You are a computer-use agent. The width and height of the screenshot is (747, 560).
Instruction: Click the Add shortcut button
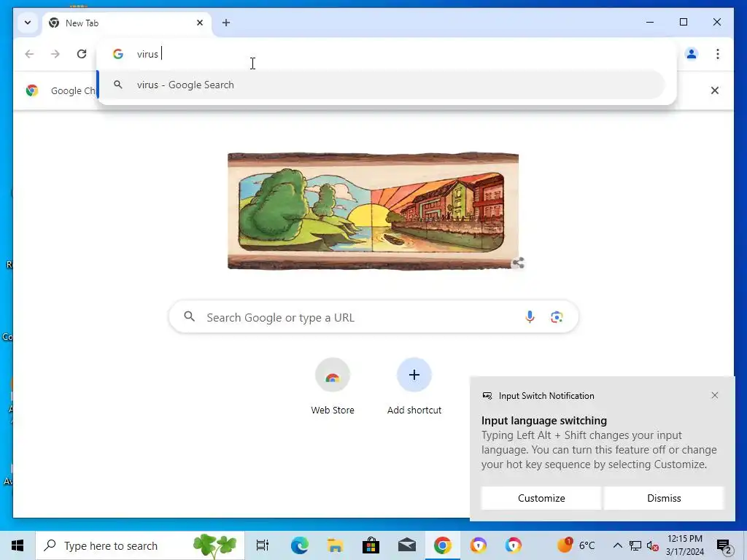[x=414, y=386]
